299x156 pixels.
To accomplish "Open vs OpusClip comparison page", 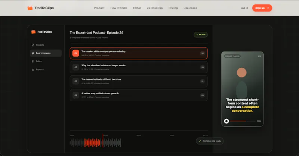I will coord(155,8).
